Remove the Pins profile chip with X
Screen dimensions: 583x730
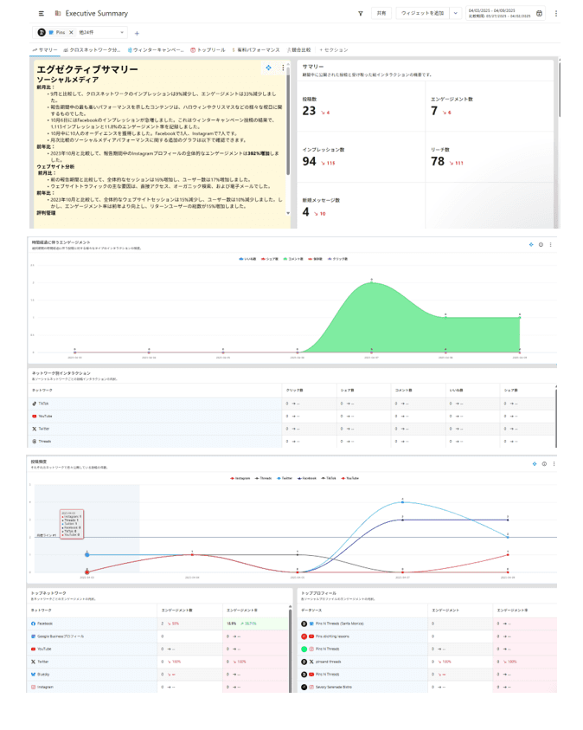click(x=72, y=32)
